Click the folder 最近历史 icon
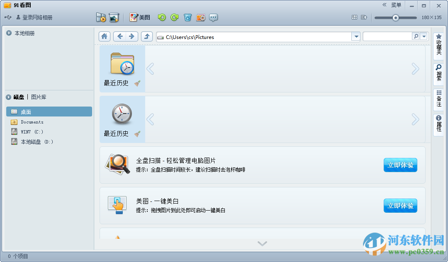 pyautogui.click(x=122, y=63)
